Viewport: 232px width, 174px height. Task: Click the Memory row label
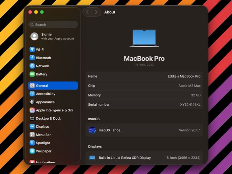pos(94,95)
